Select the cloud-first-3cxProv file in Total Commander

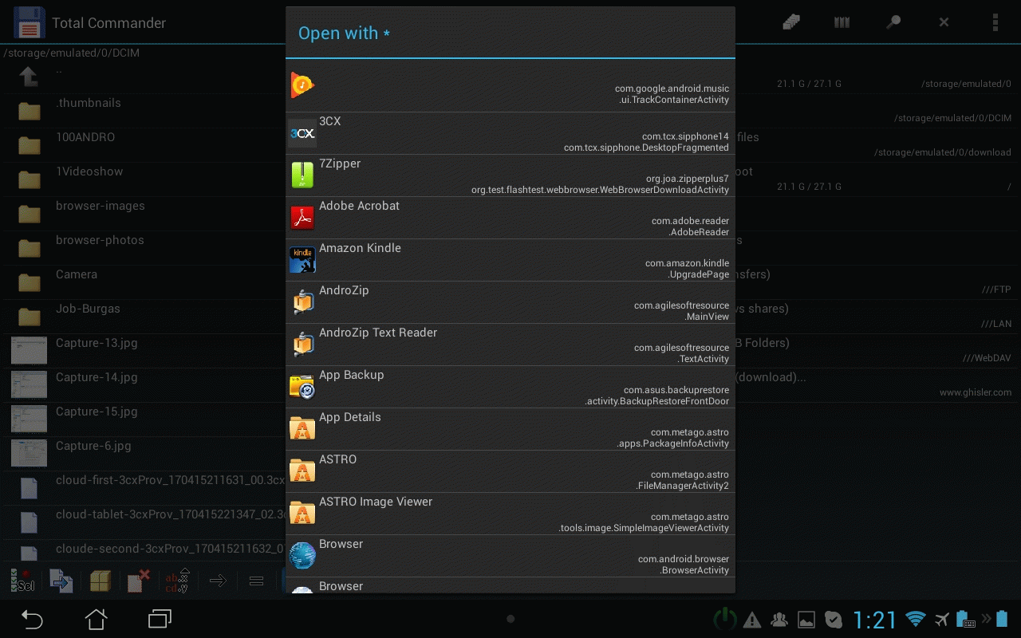tap(144, 488)
